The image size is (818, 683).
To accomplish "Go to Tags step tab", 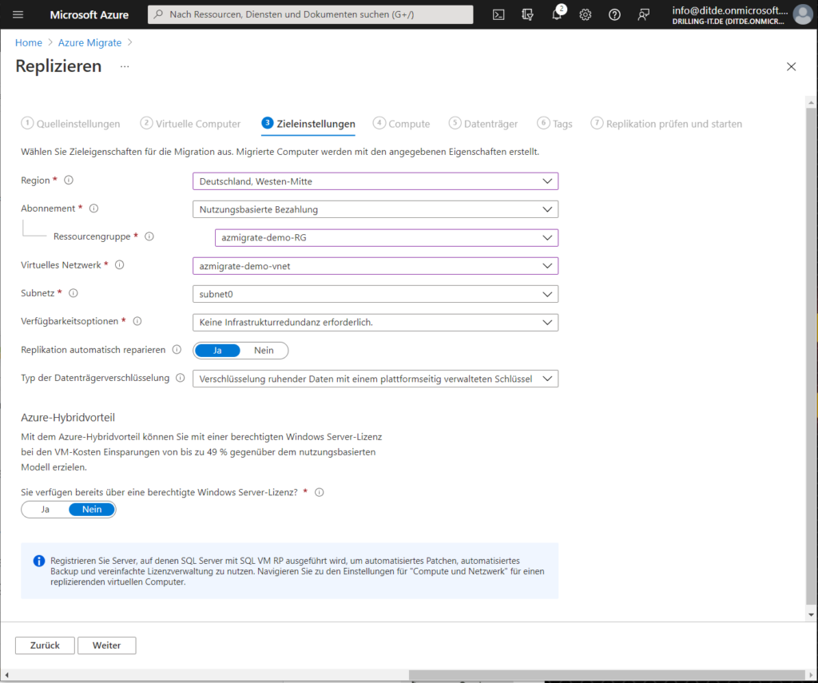I will (554, 124).
